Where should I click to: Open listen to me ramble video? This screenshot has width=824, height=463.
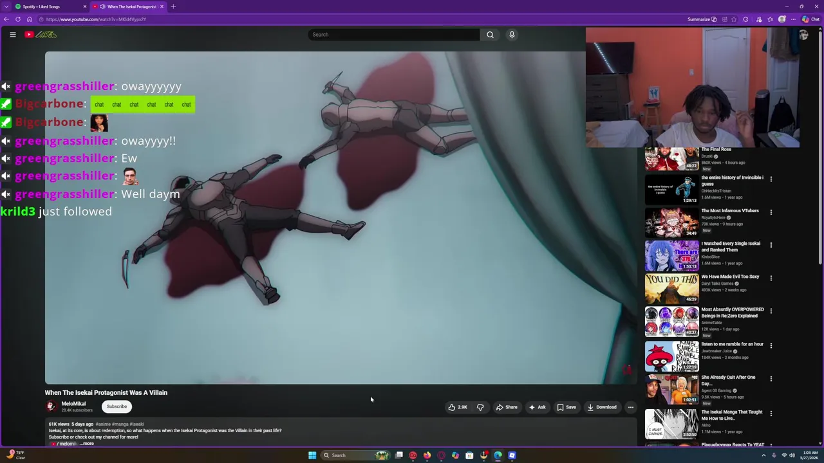671,356
